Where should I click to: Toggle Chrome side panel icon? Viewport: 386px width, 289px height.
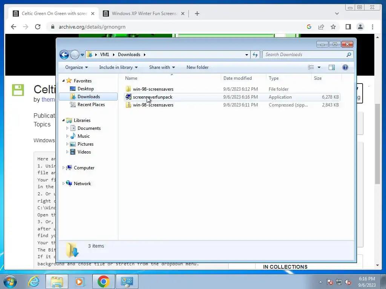(x=348, y=27)
